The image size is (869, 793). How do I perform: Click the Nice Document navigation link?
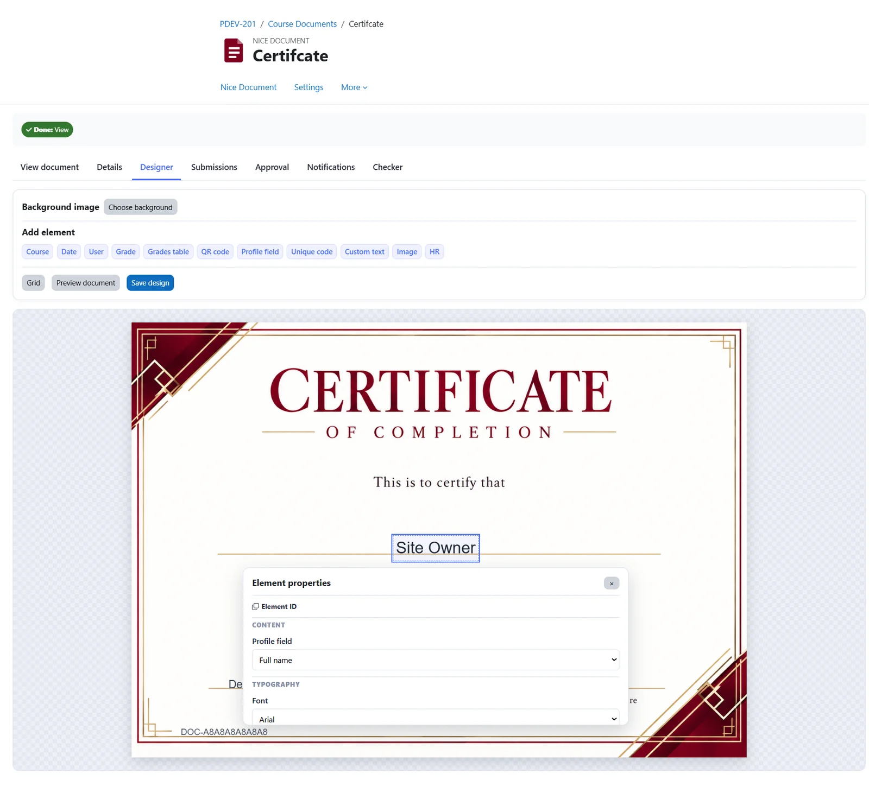pyautogui.click(x=248, y=87)
